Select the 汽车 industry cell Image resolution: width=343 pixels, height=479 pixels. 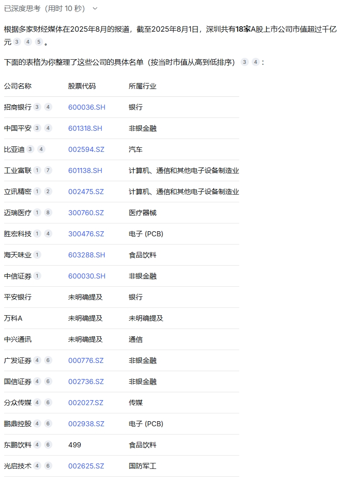click(x=135, y=150)
